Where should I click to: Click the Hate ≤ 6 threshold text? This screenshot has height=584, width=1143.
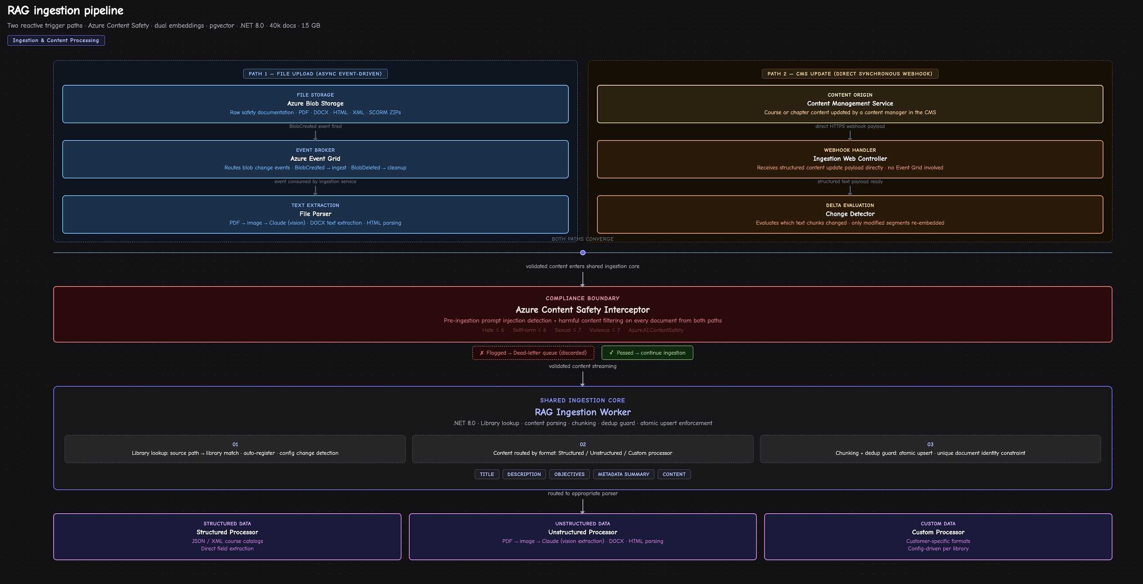click(x=493, y=330)
